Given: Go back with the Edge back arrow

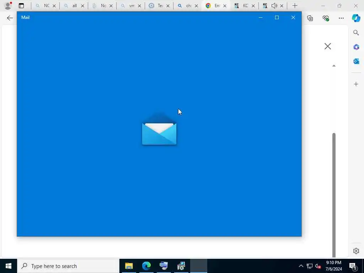Looking at the screenshot, I should tap(10, 18).
